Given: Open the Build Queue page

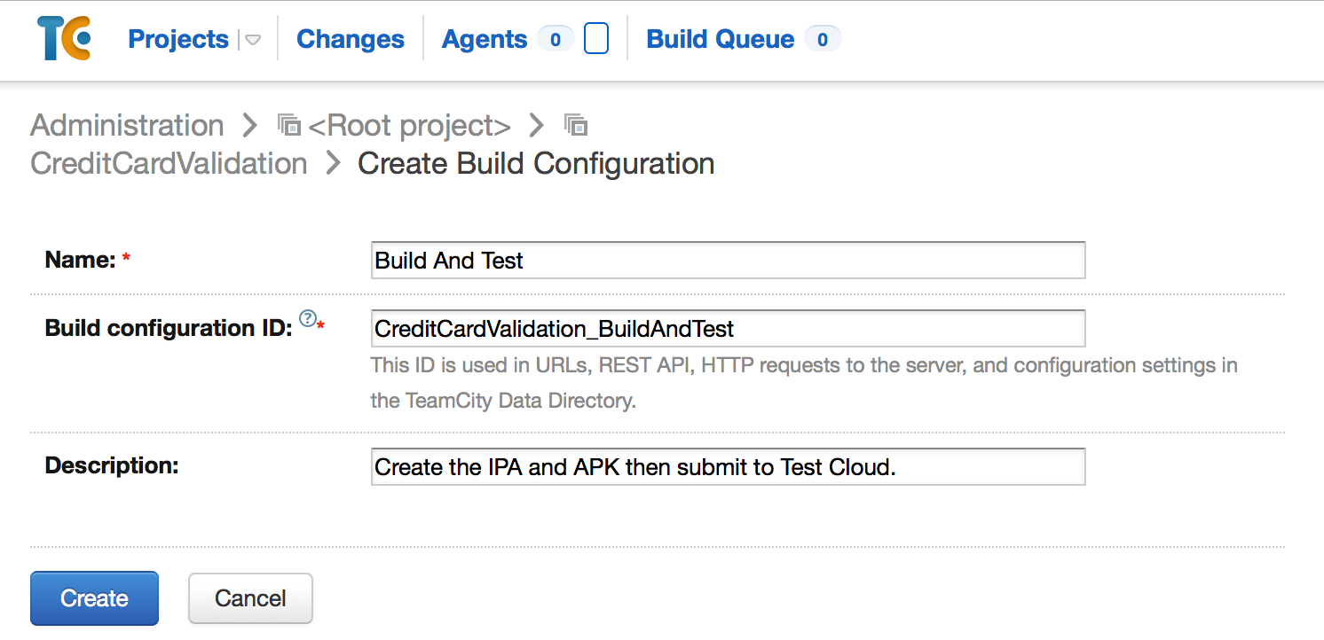Looking at the screenshot, I should tap(720, 39).
